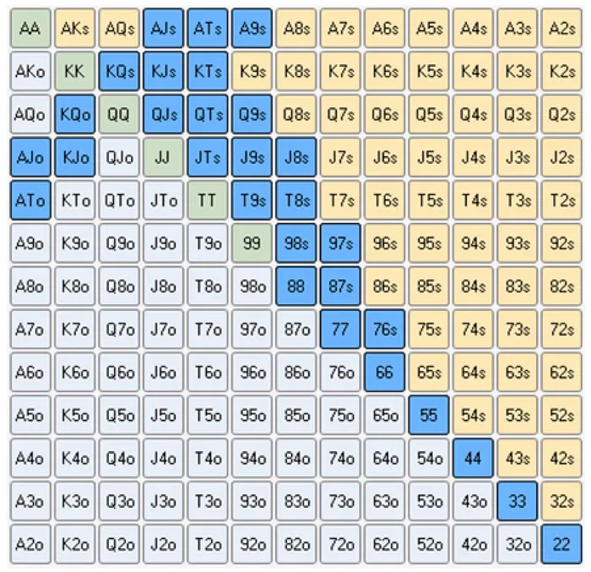Select the 65s suited hand cell
Viewport: 591px width, 572px height.
(x=429, y=373)
